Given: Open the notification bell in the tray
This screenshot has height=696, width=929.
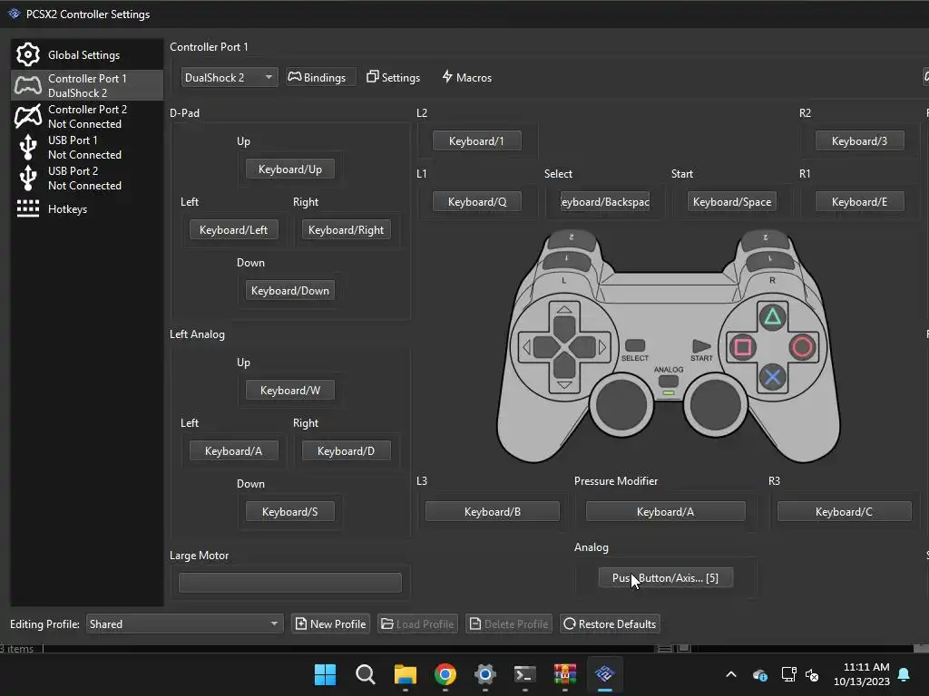Looking at the screenshot, I should tap(905, 674).
